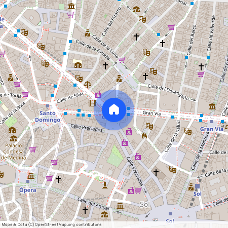
Task: Click the Ópera metro station label
Action: [x=27, y=190]
